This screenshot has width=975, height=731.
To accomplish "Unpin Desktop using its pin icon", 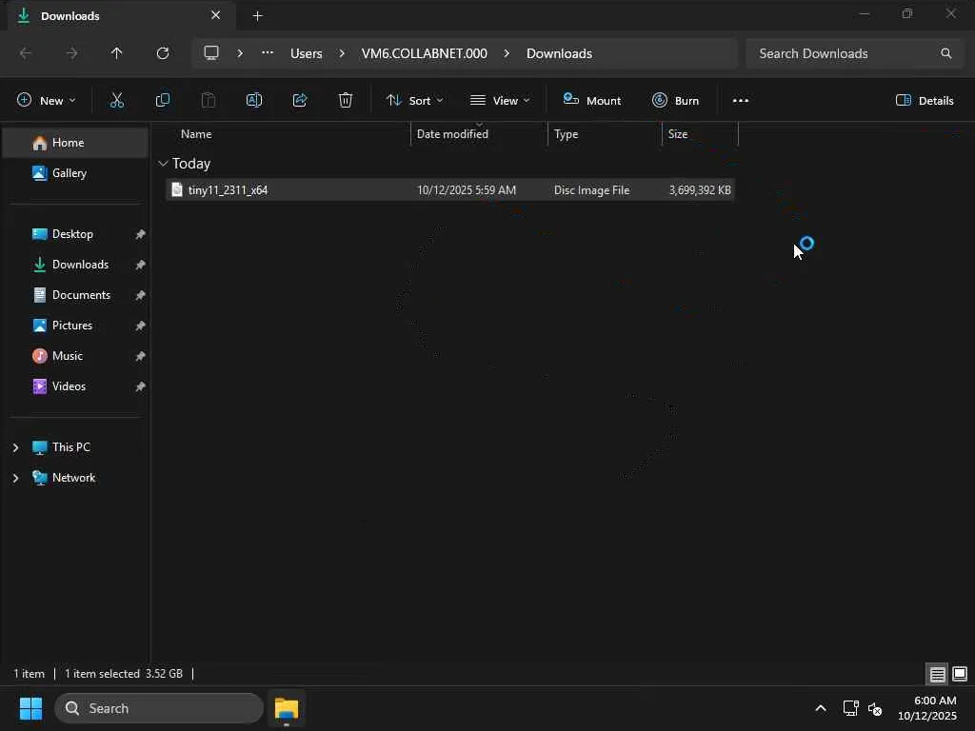I will coord(141,234).
